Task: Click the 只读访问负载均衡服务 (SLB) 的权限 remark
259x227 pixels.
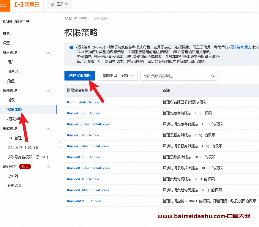Action: (192, 190)
